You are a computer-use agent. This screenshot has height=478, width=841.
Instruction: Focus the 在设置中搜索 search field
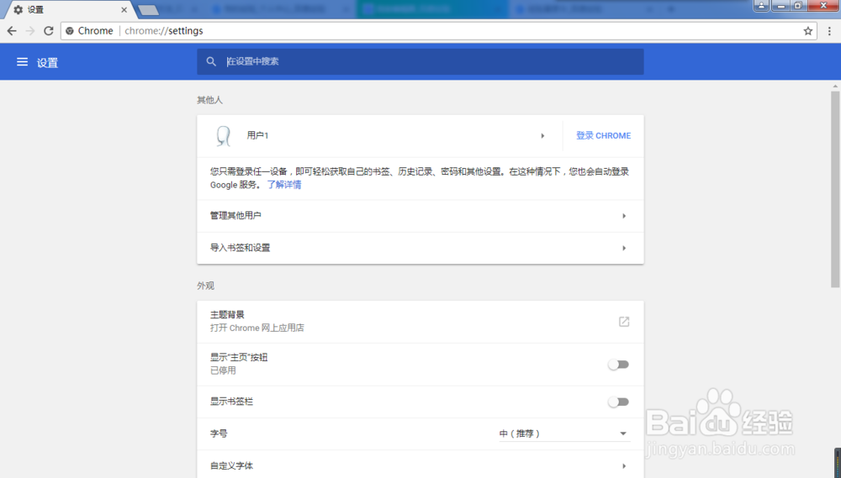coord(420,61)
